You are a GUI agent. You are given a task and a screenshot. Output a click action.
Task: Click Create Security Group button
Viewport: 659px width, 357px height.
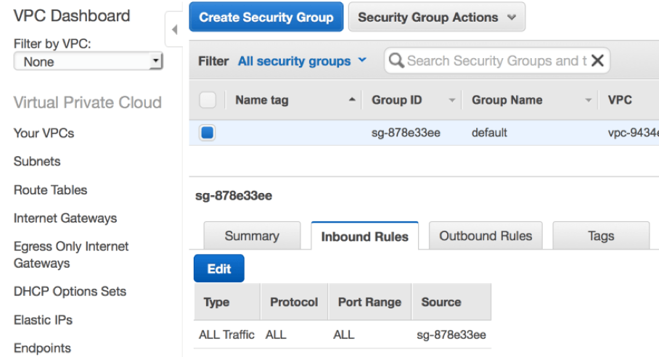tap(266, 17)
